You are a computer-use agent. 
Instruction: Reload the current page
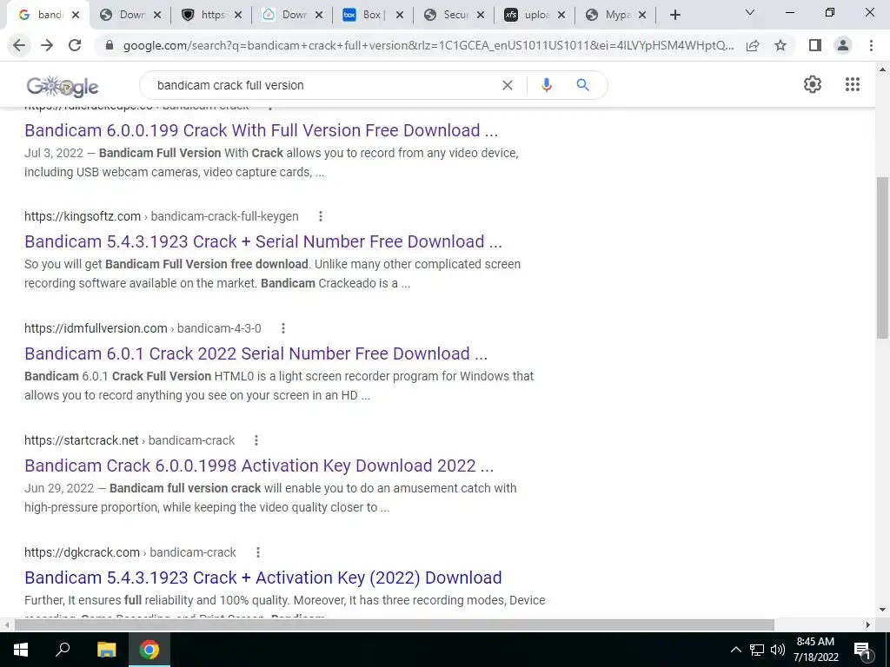coord(75,45)
